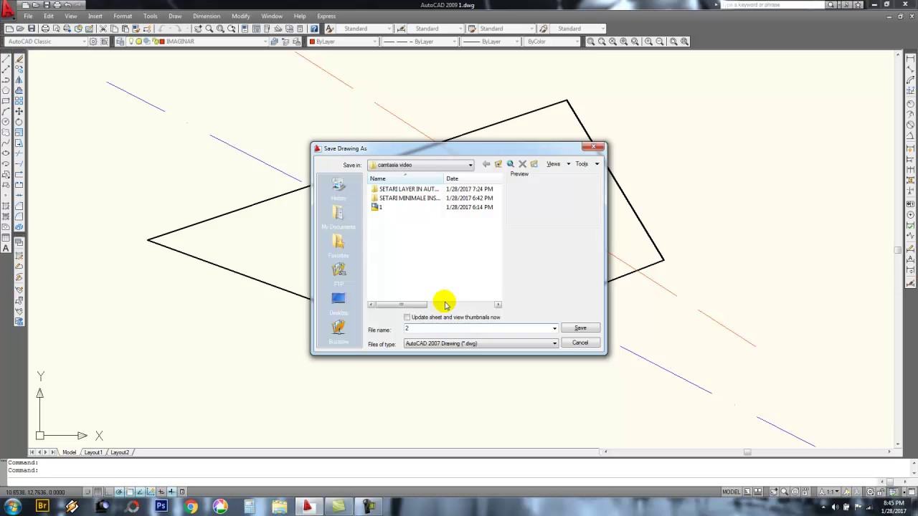Viewport: 918px width, 516px height.
Task: Create New Folder in Save dialog
Action: pos(534,164)
